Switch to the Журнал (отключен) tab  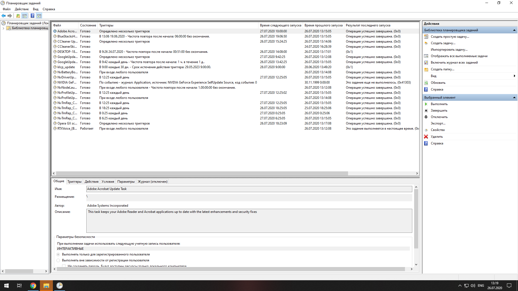coord(152,182)
